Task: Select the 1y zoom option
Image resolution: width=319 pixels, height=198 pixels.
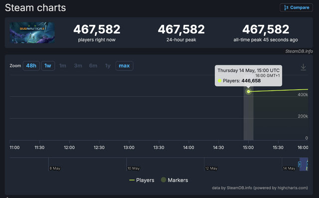Action: pyautogui.click(x=108, y=66)
